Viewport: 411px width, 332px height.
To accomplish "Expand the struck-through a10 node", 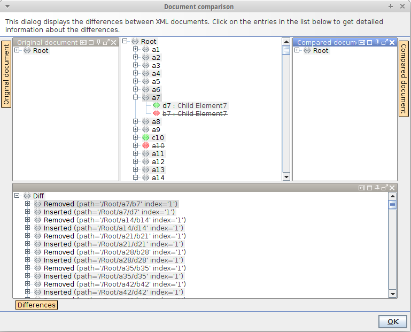I will click(x=136, y=145).
